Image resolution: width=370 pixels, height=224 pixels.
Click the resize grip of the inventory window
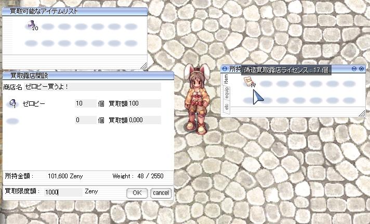click(x=362, y=113)
